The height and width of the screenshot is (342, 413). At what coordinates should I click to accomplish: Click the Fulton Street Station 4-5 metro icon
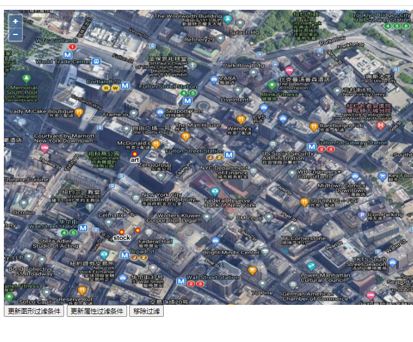pos(188,101)
